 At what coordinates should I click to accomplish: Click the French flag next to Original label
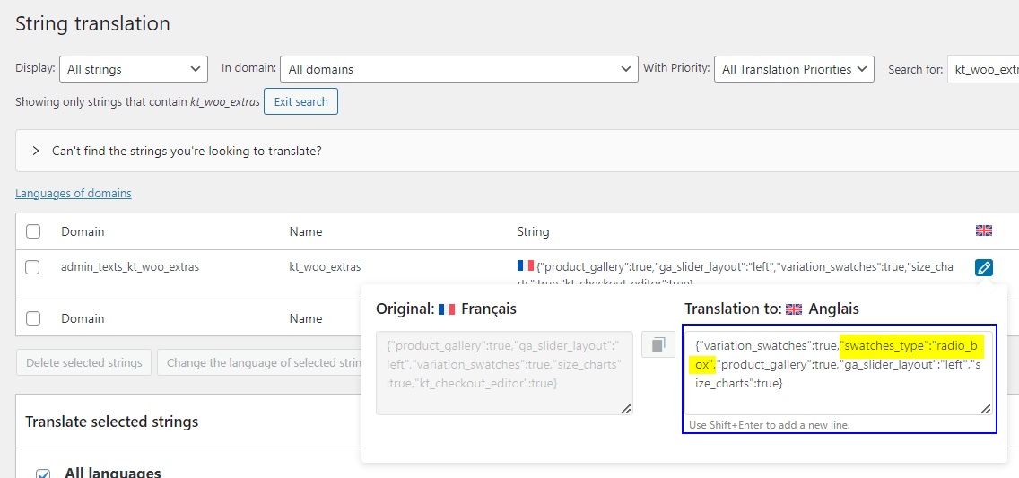click(x=447, y=309)
